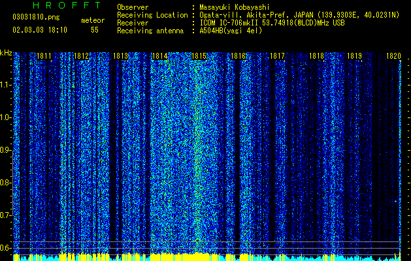This screenshot has width=411, height=261.
Task: Select the file name 03031810.png
Action: pyautogui.click(x=36, y=18)
